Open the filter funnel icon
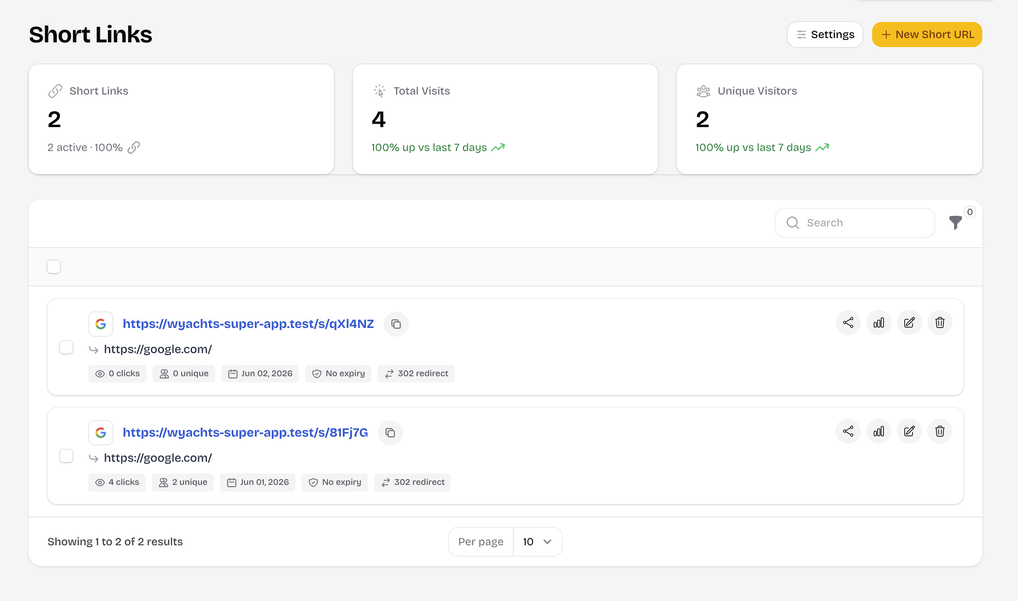The width and height of the screenshot is (1018, 601). pos(955,223)
